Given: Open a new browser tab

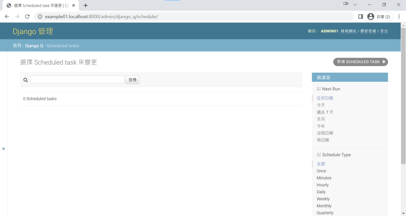Looking at the screenshot, I should coord(86,6).
